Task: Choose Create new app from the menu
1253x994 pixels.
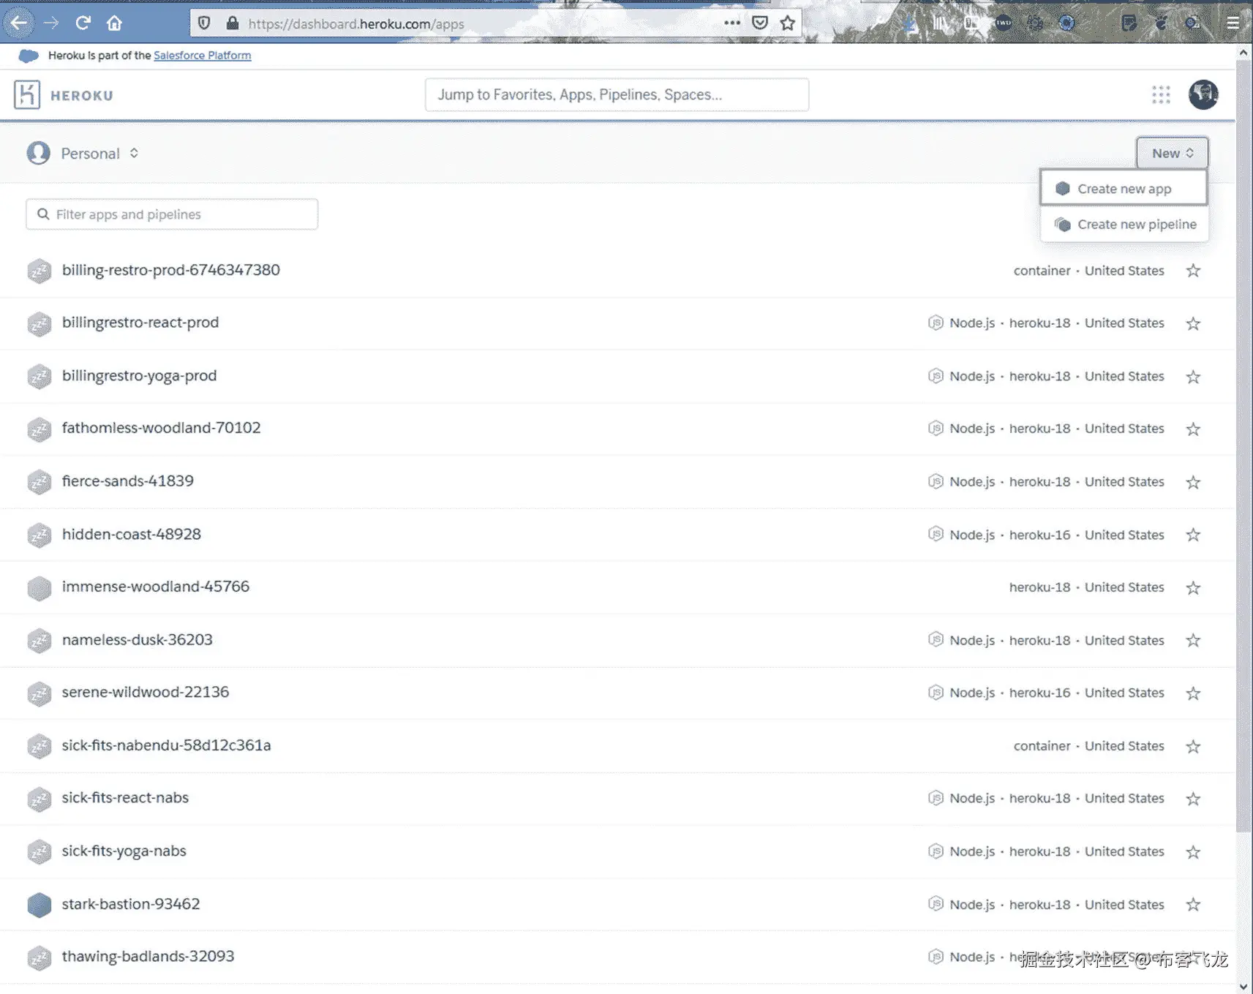Action: tap(1124, 189)
